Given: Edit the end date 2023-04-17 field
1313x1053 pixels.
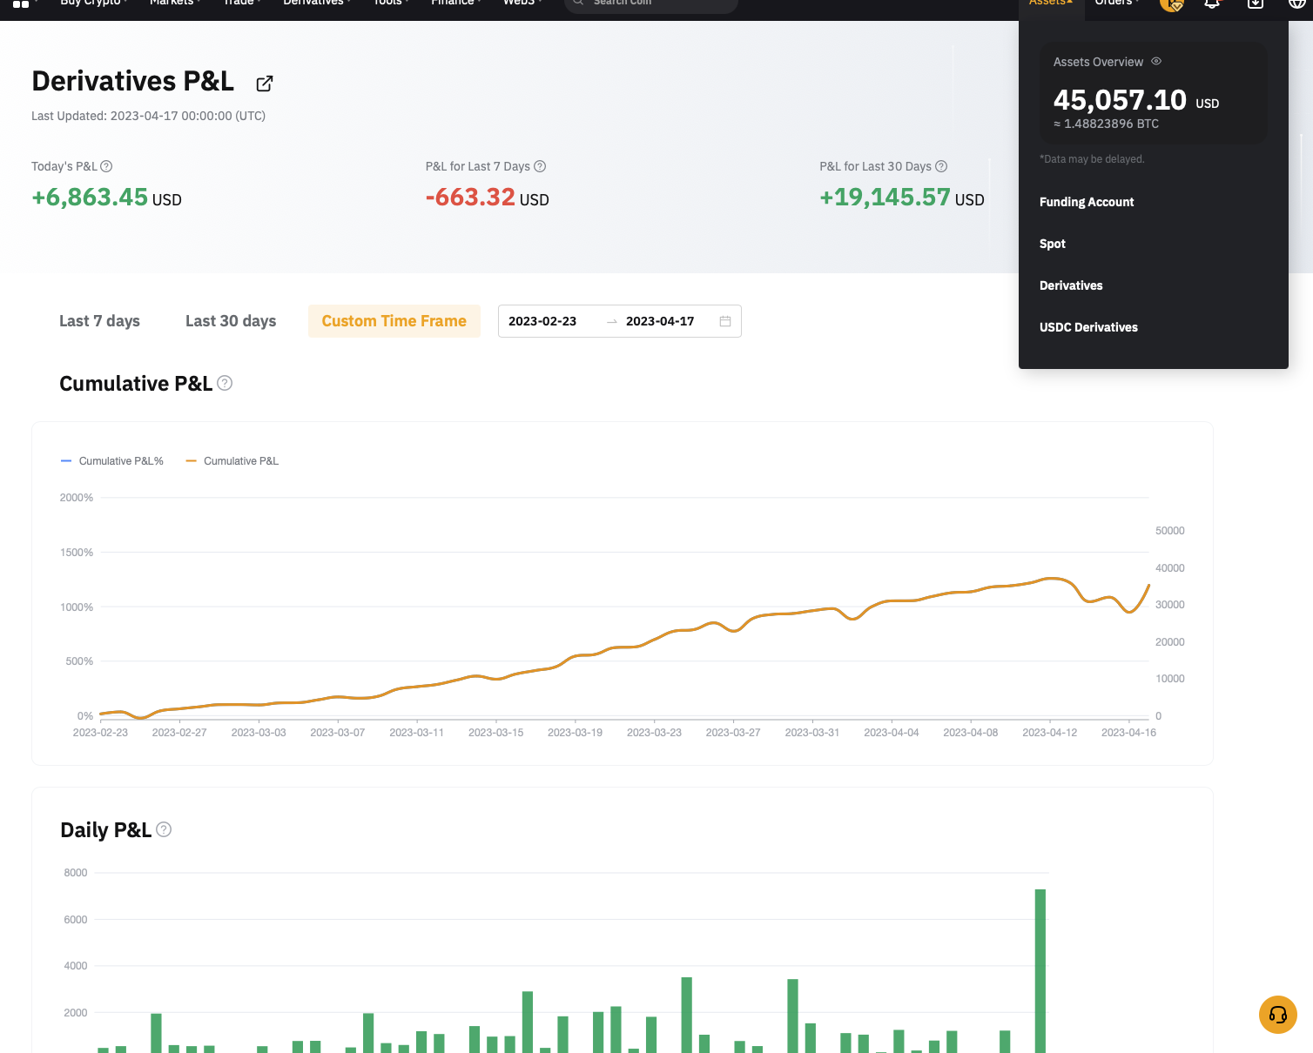Looking at the screenshot, I should pos(660,321).
